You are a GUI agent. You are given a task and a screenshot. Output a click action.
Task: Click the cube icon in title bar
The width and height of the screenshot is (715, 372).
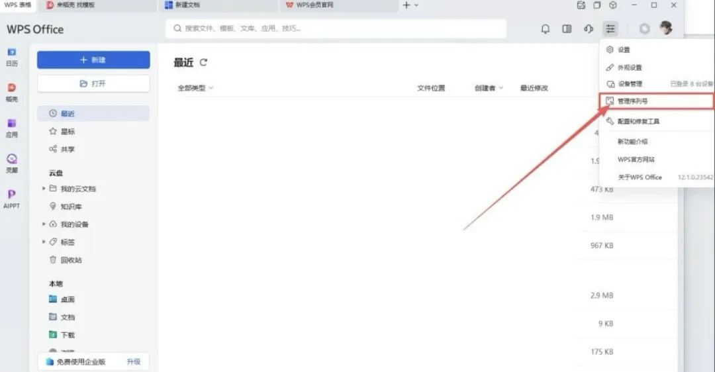(613, 5)
